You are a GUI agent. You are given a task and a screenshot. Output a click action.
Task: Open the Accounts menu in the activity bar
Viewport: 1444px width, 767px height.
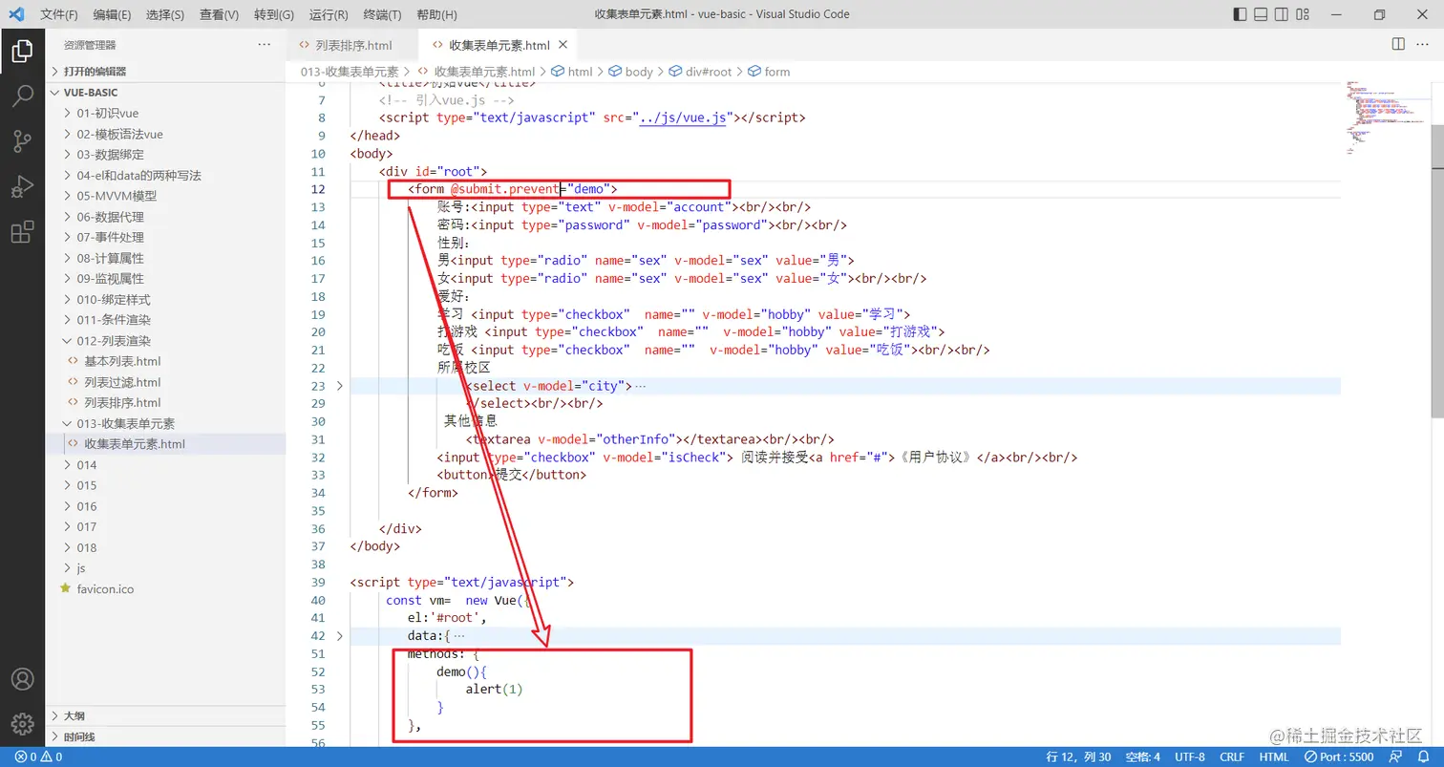[x=22, y=679]
